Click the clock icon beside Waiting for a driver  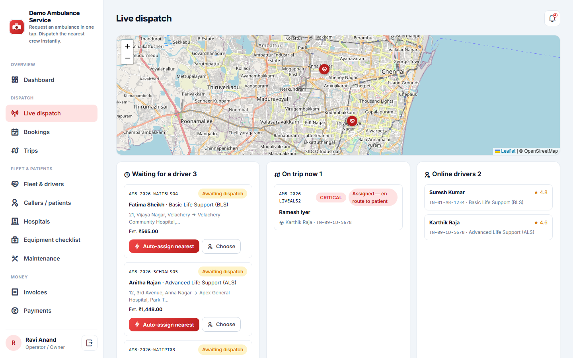[127, 175]
